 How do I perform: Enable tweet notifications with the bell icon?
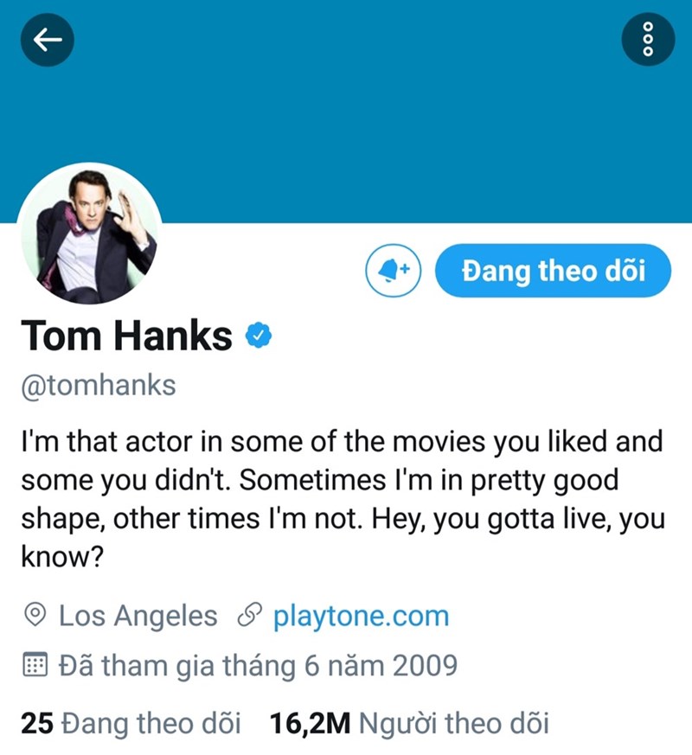394,272
